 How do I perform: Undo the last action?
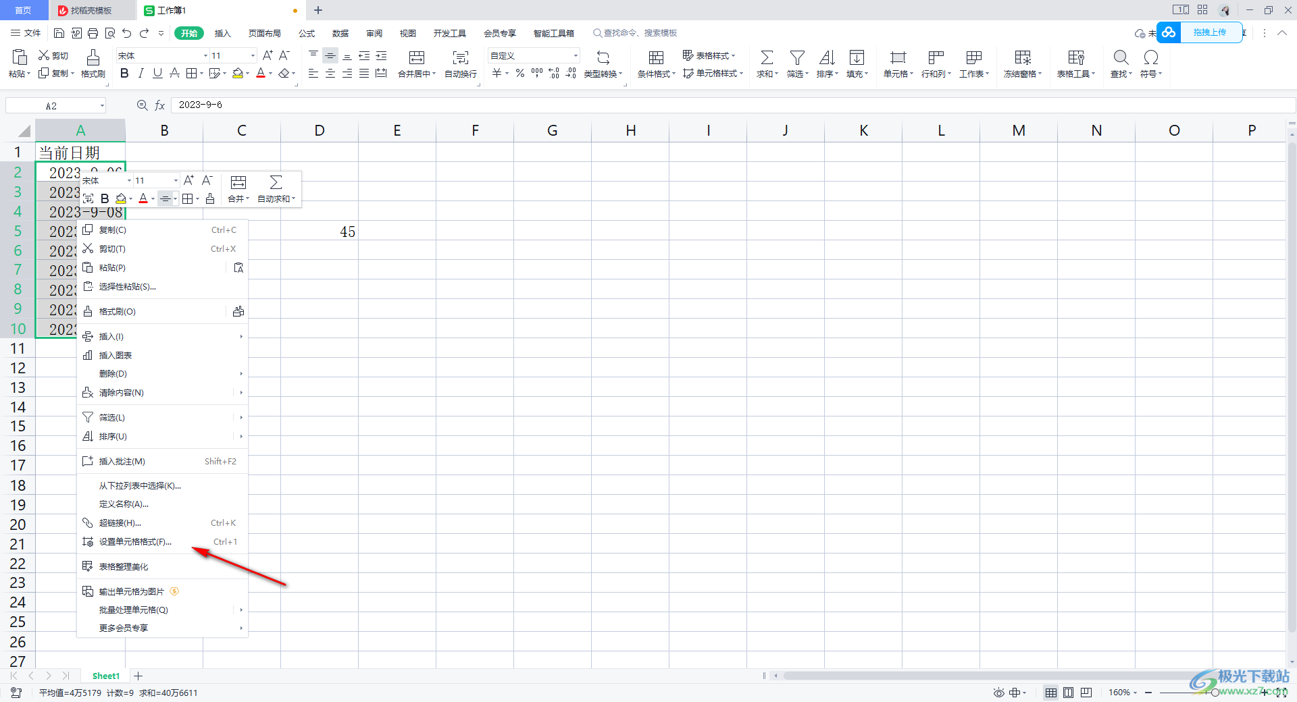pos(126,33)
